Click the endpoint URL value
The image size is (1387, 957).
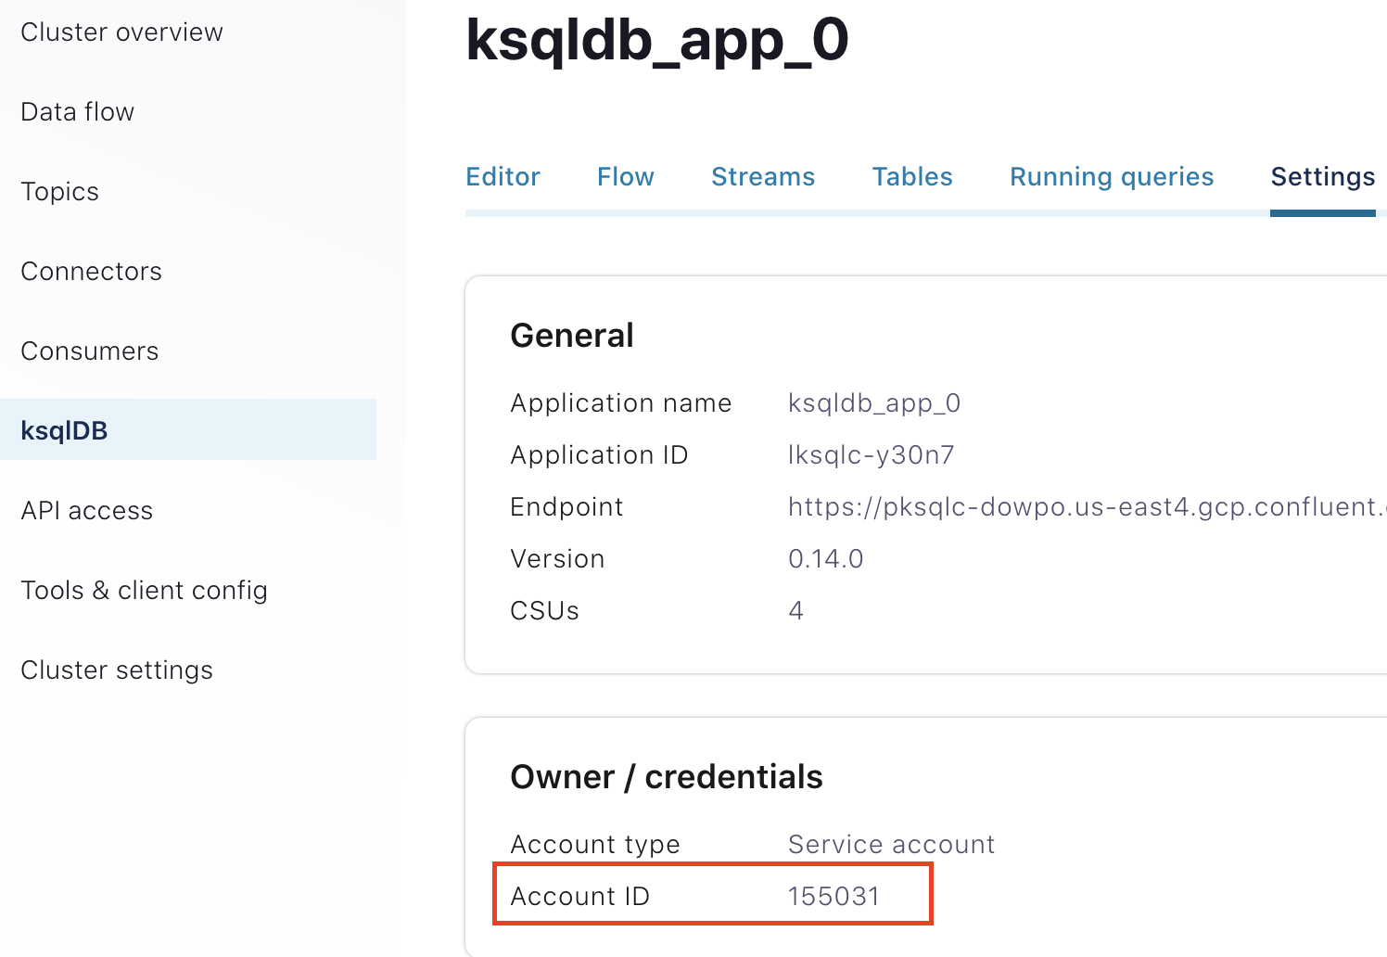tap(1088, 507)
